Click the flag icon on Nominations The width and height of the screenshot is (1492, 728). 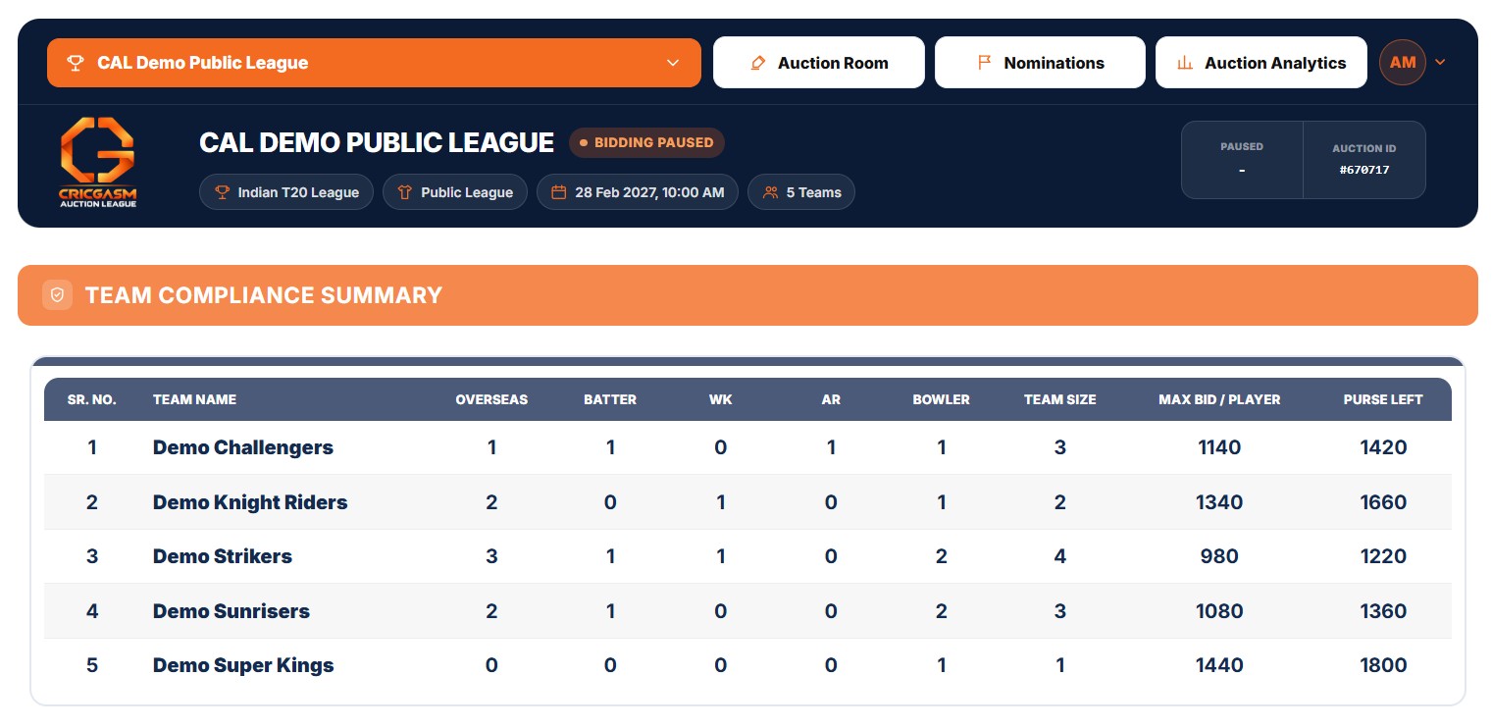(x=984, y=63)
